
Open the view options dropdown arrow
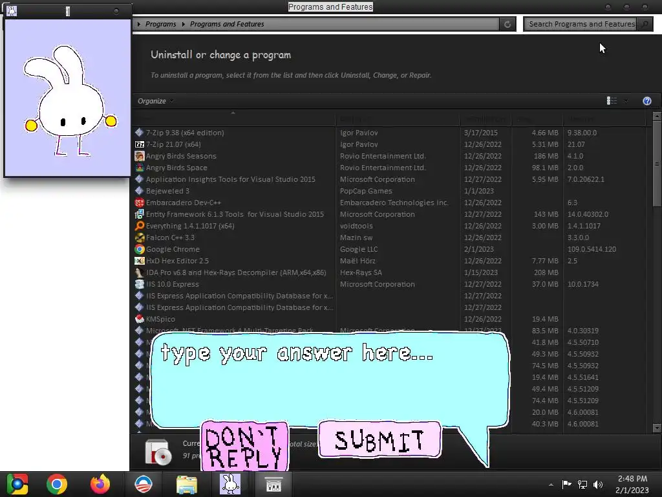pos(626,100)
